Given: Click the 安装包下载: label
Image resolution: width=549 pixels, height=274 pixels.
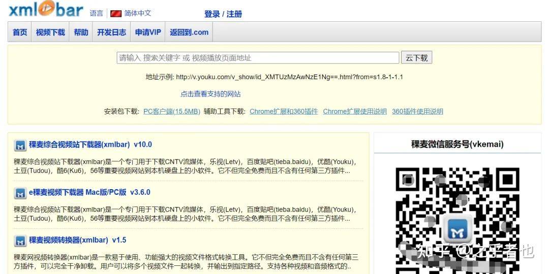Looking at the screenshot, I should (x=122, y=112).
